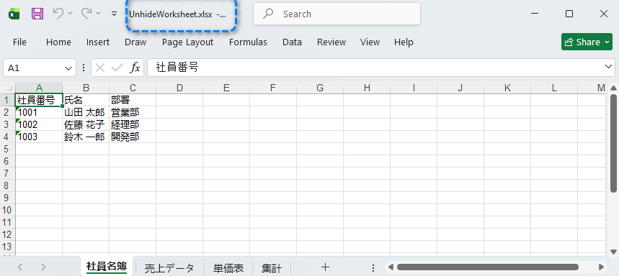The image size is (619, 276).
Task: Select column A header
Action: point(39,88)
